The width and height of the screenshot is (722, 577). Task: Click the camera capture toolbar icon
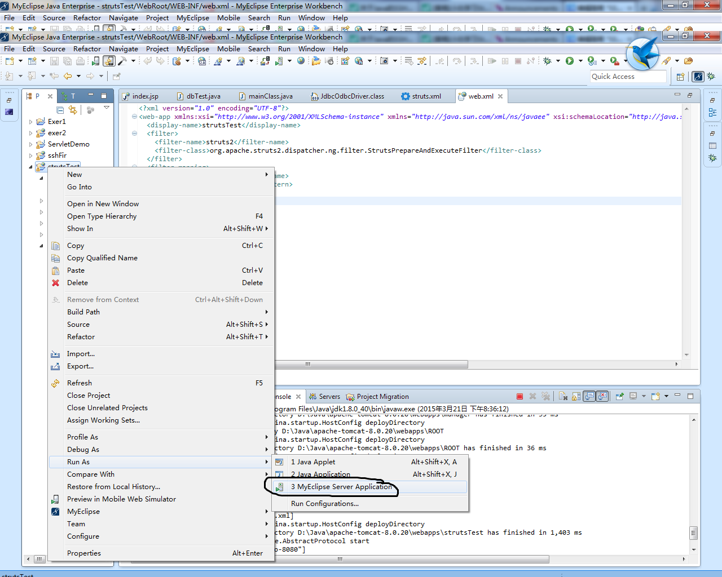384,61
